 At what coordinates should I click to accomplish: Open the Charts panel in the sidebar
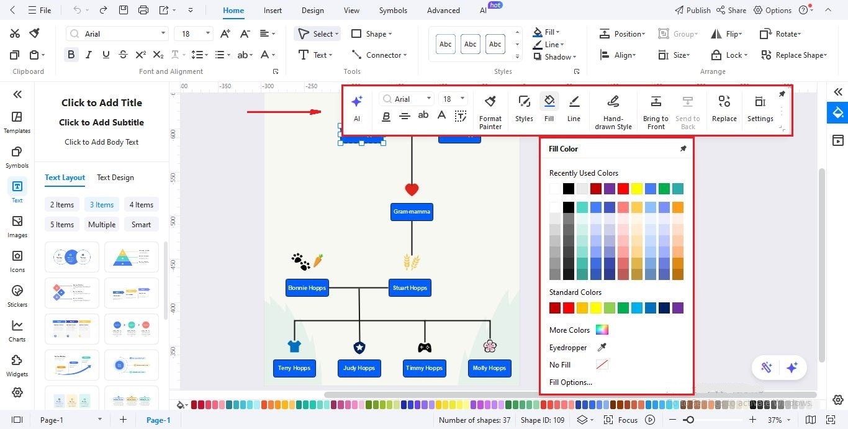pyautogui.click(x=17, y=330)
